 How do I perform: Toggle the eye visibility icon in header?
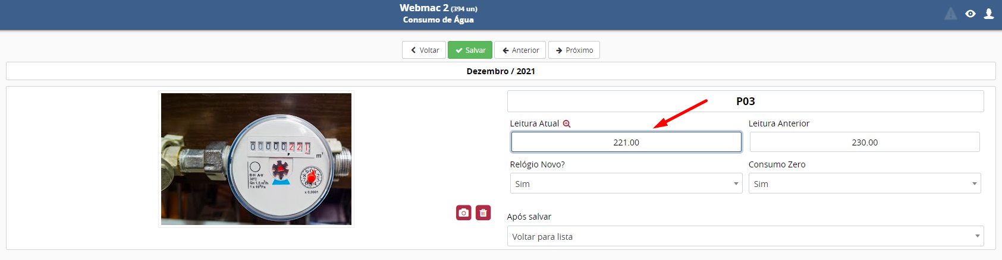coord(970,14)
